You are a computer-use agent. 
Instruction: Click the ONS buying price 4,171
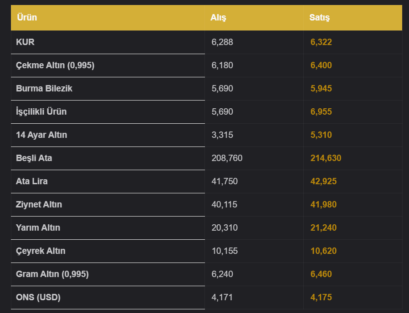click(222, 297)
